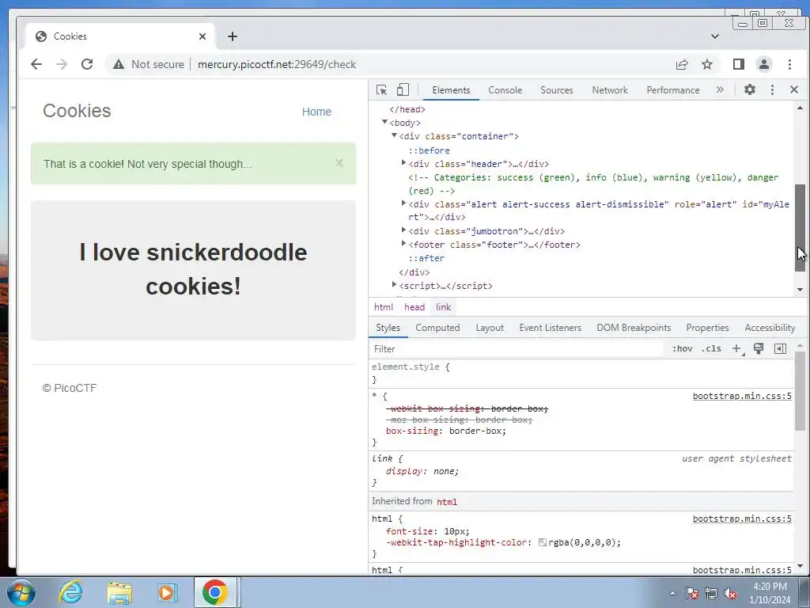
Task: Open the Accessibility pane tab
Action: [x=770, y=328]
